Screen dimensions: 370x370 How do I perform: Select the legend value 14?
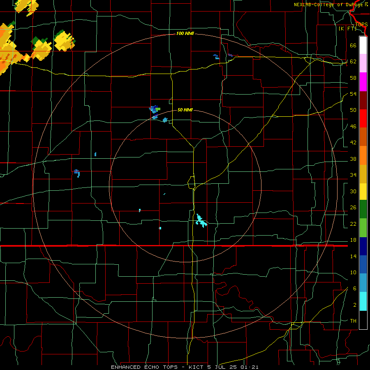pos(353,256)
